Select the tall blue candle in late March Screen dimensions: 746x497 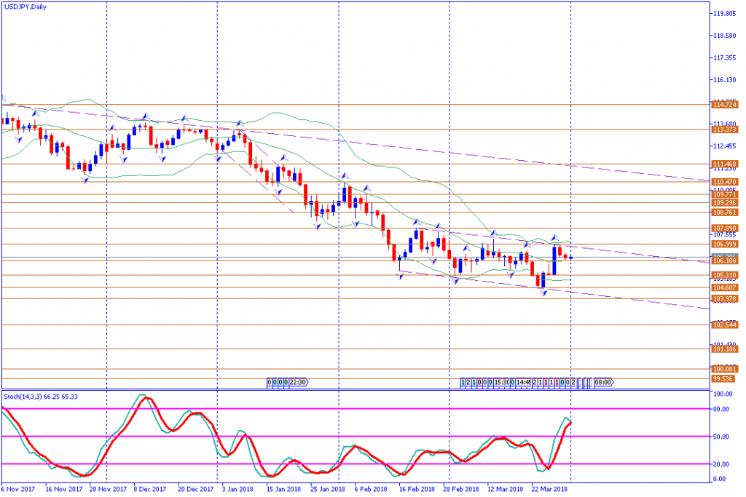554,261
